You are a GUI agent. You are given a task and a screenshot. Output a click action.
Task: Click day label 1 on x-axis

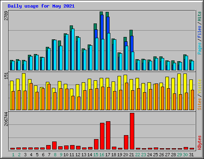click(13, 155)
